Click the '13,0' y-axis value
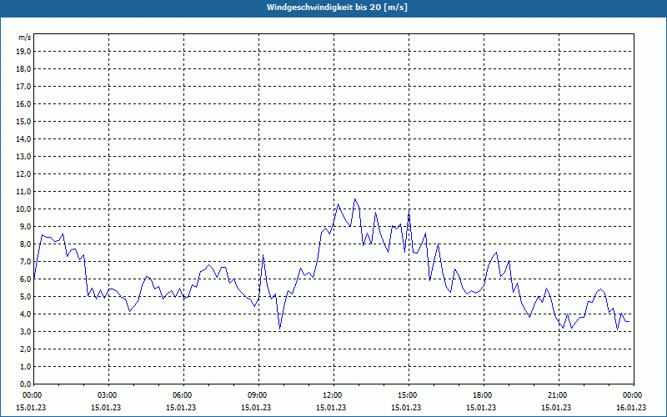 click(23, 157)
